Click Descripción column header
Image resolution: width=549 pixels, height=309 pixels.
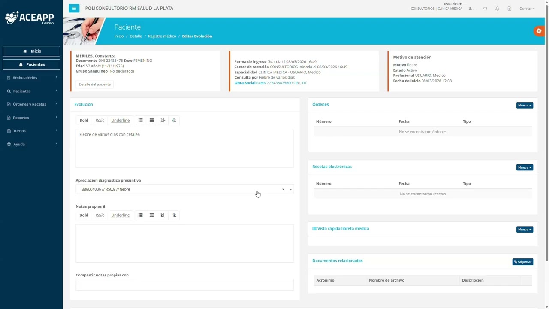(473, 280)
